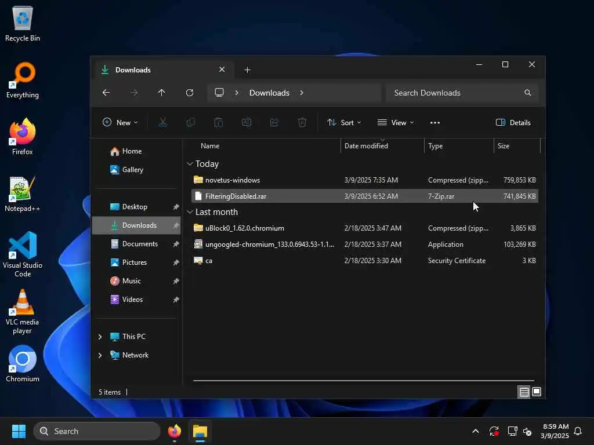The height and width of the screenshot is (445, 594).
Task: Select Firefox desktop shortcut
Action: click(x=23, y=137)
